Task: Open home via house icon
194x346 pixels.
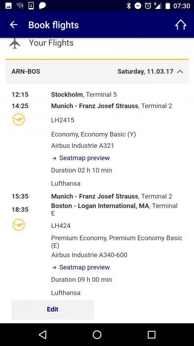Action: [x=181, y=25]
